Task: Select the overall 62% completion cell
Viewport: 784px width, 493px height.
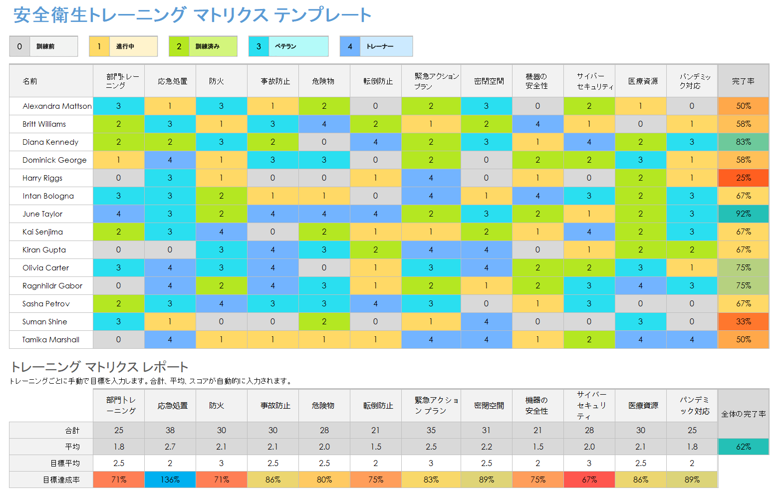Action: click(743, 447)
